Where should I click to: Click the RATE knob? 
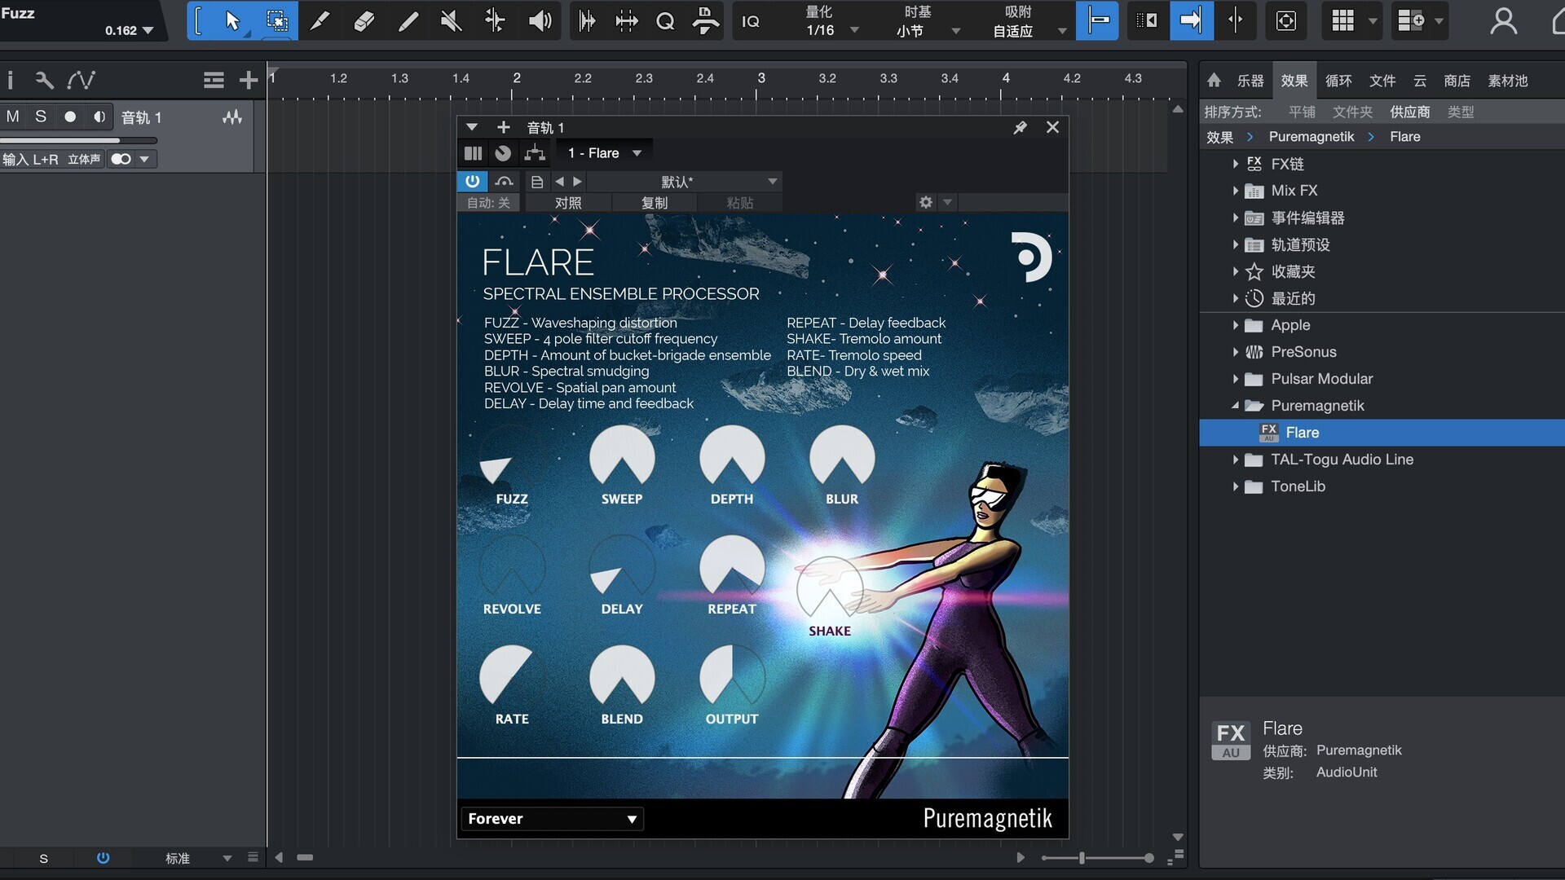(x=512, y=676)
